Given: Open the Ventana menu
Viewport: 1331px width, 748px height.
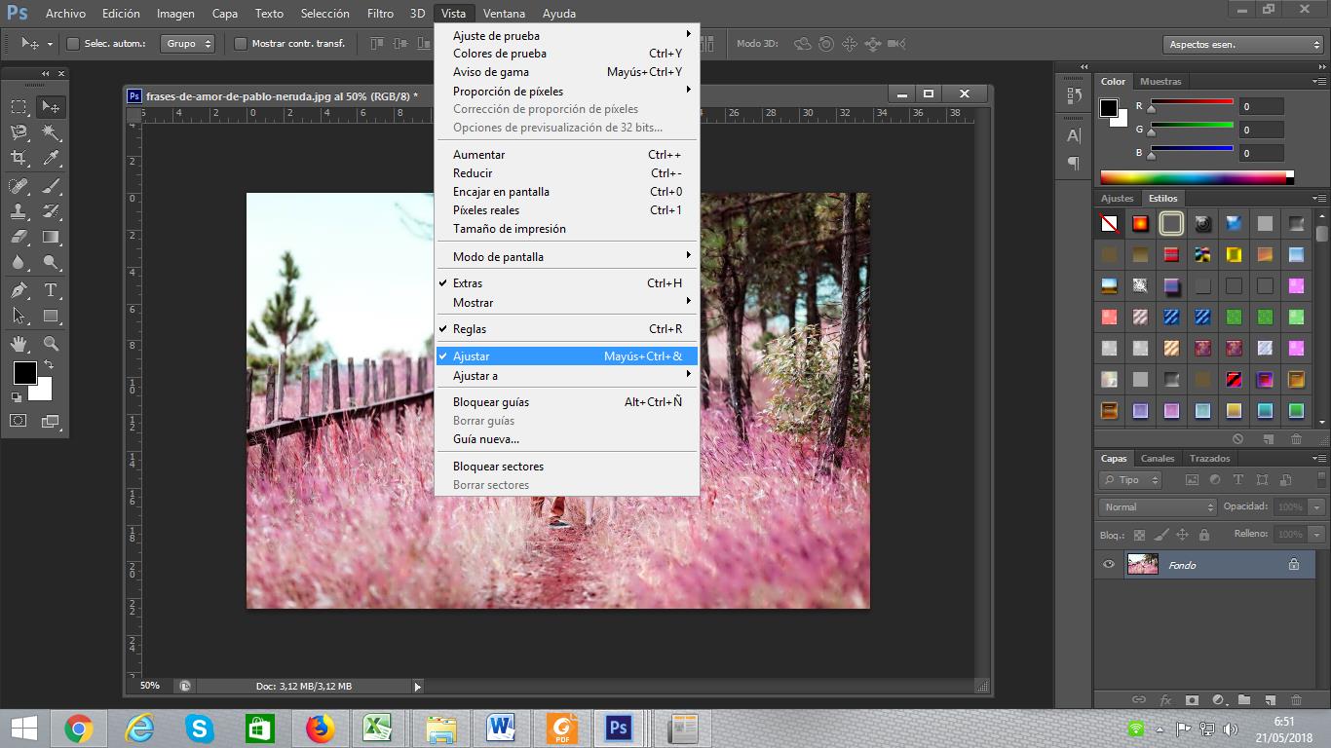Looking at the screenshot, I should point(504,14).
